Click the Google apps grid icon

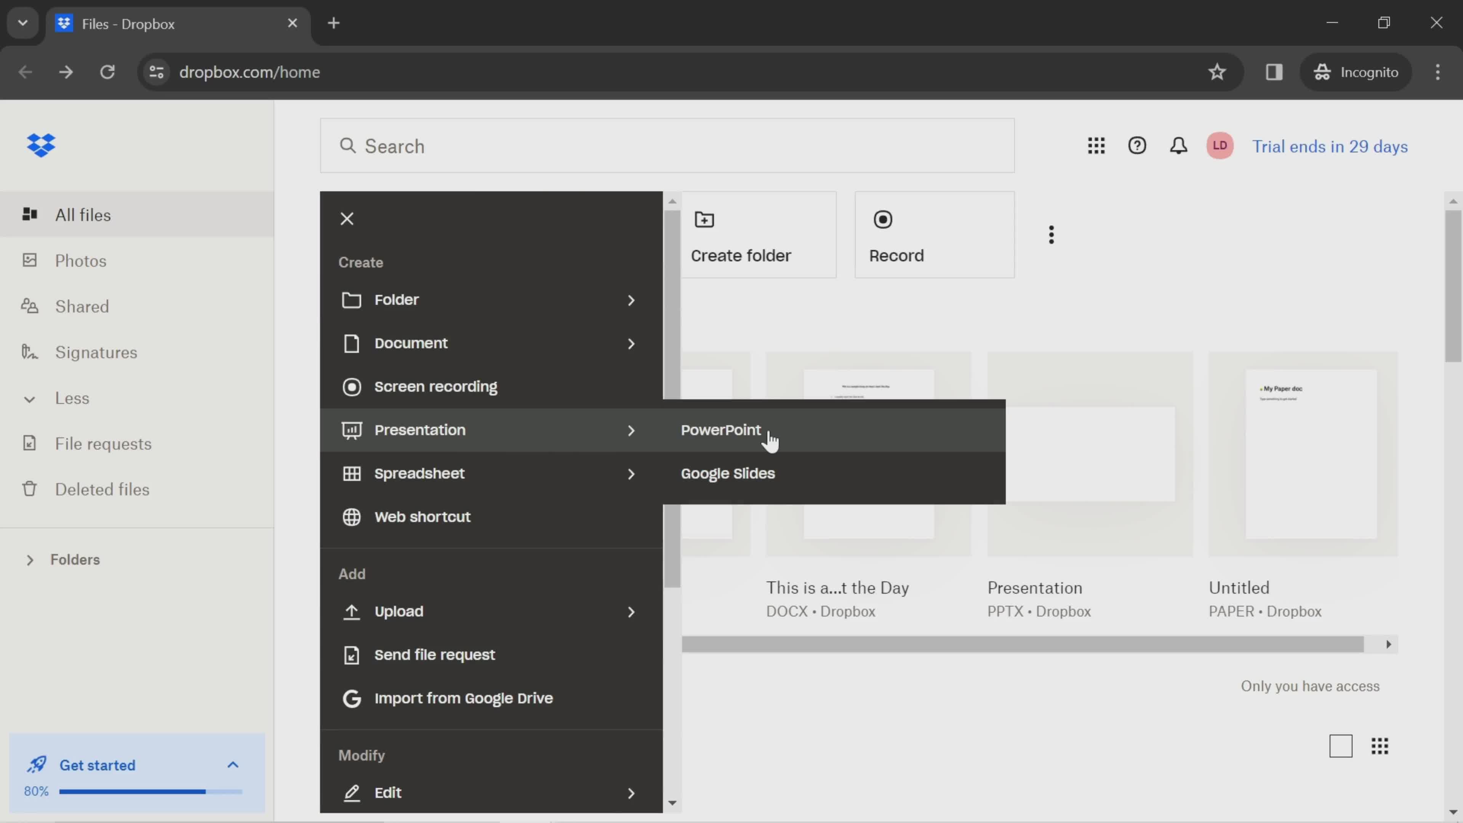(1096, 146)
